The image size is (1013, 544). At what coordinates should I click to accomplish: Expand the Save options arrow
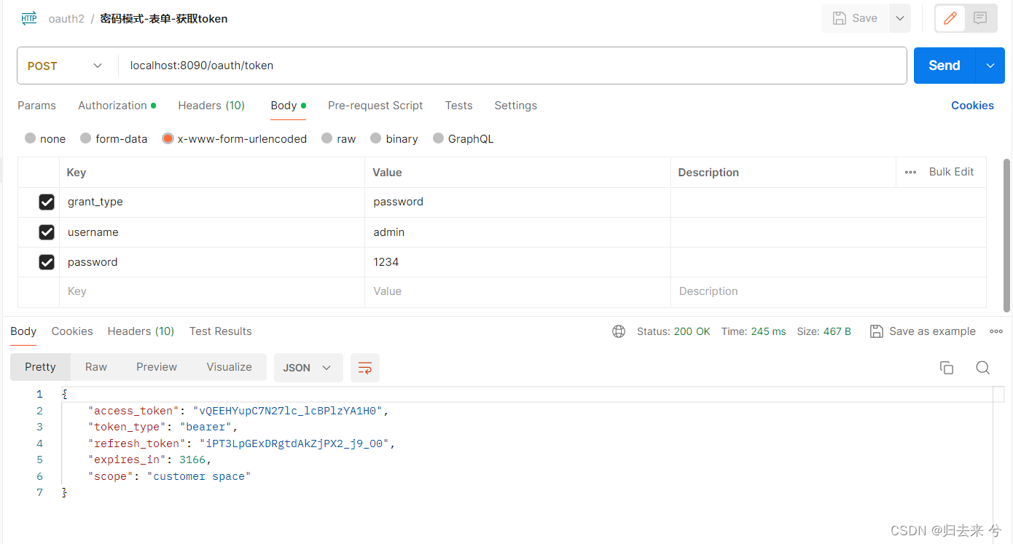tap(900, 18)
